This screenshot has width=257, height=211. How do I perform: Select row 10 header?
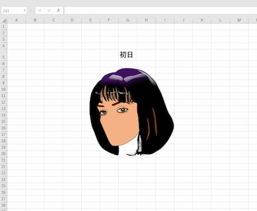click(x=4, y=89)
